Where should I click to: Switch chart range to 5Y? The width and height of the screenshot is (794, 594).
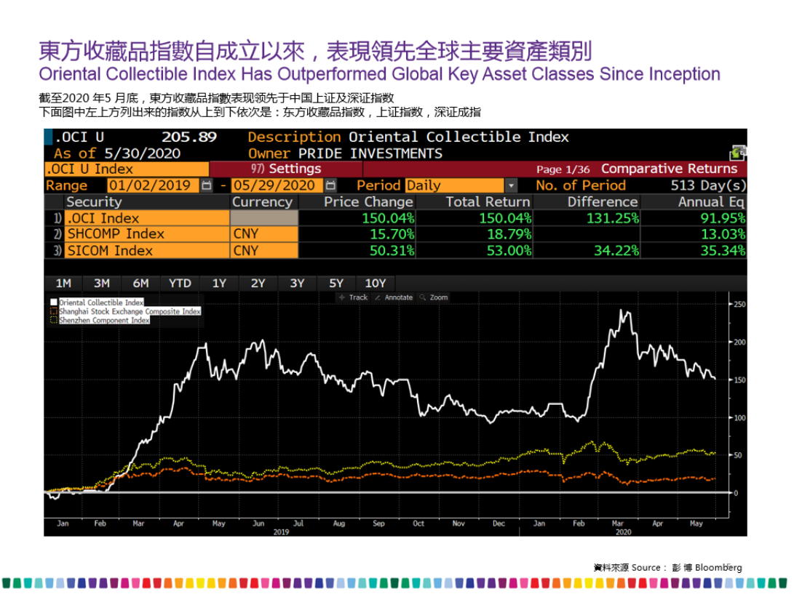pos(336,284)
